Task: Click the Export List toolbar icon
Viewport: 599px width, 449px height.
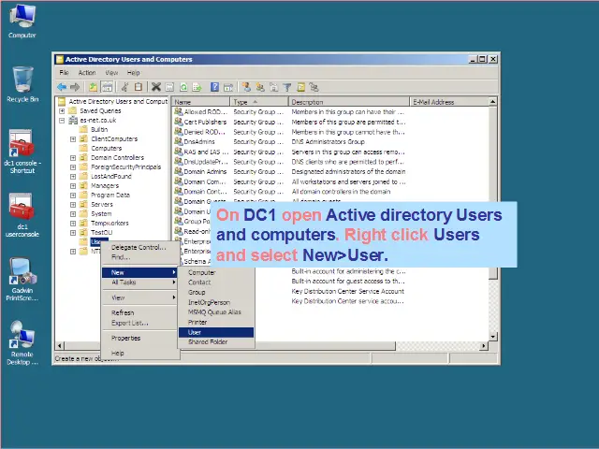Action: 197,87
